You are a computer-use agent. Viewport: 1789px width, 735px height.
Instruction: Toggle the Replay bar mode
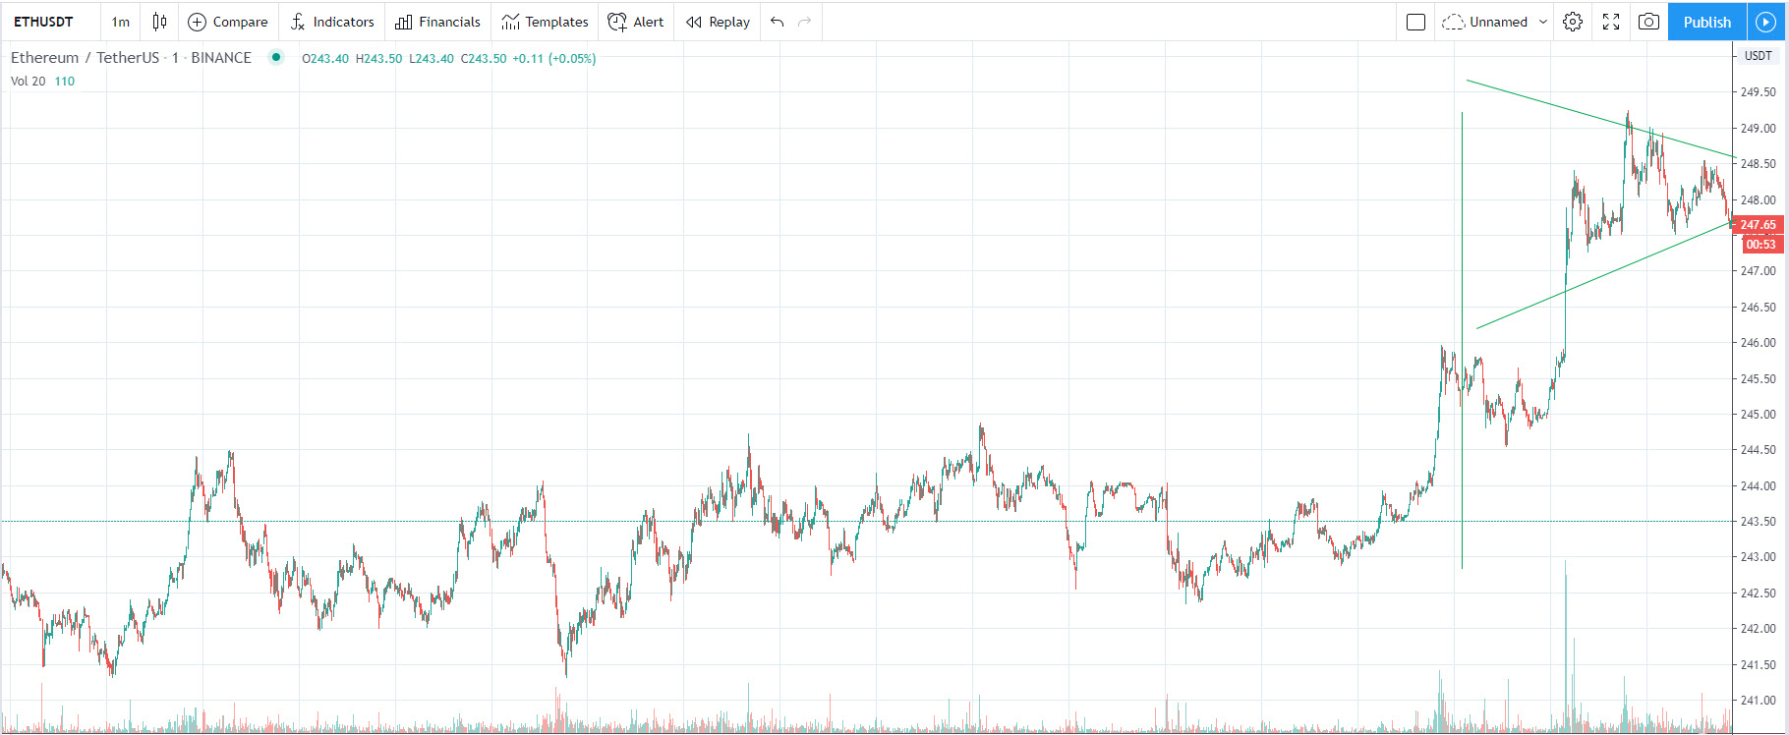(719, 22)
